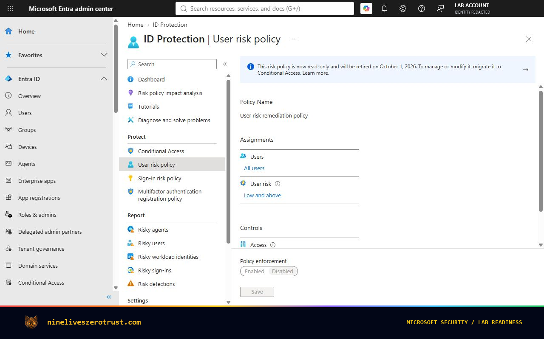Collapse the left navigation sidebar
The height and width of the screenshot is (339, 544).
pos(109,297)
